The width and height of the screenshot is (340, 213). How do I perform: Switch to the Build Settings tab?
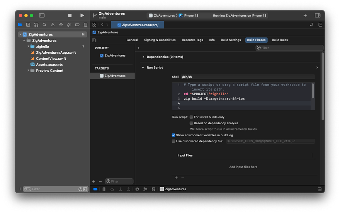[231, 40]
